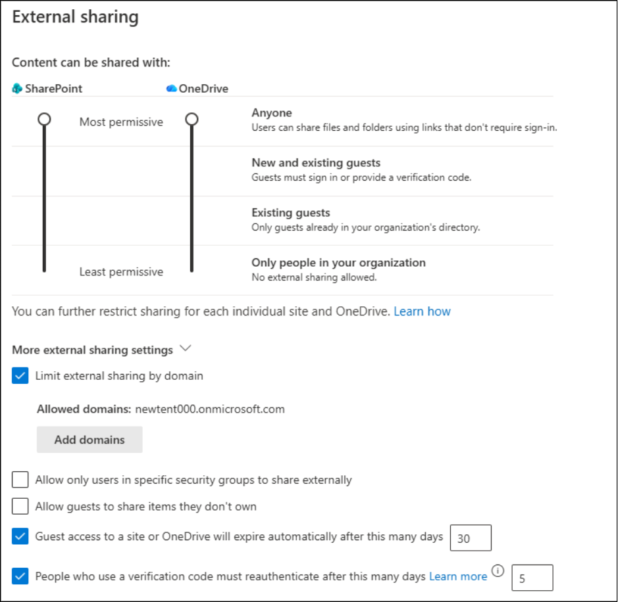Disable automatic guest access expiration checkbox

pos(20,537)
